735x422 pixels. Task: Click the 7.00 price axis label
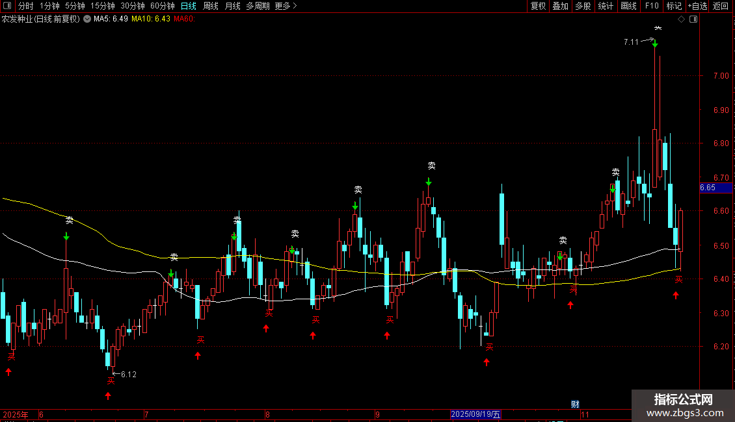coord(721,76)
